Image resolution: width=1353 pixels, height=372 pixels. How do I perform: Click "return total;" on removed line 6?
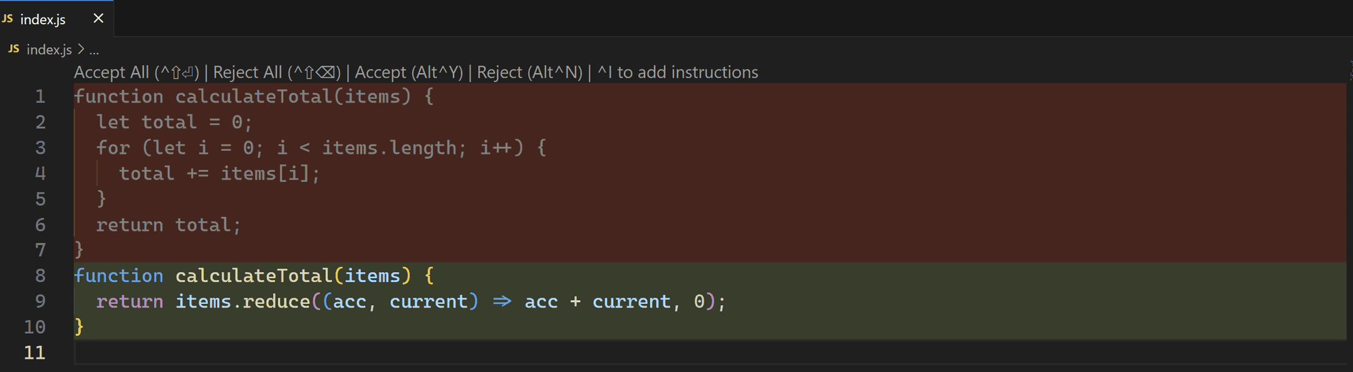pos(168,225)
